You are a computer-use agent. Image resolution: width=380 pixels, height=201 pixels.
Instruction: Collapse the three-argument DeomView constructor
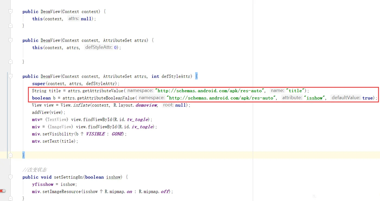click(x=10, y=76)
